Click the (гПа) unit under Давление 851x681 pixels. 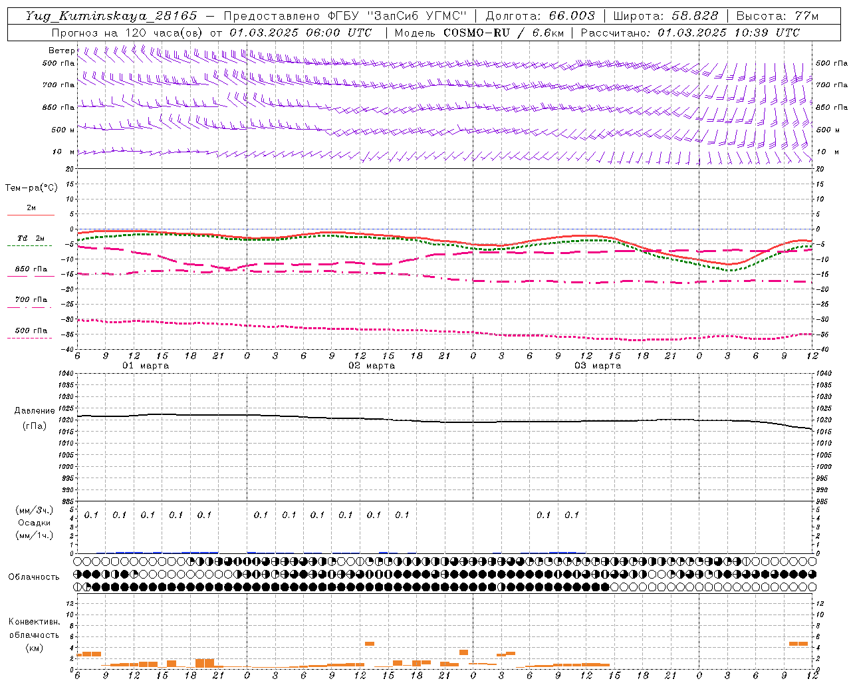coord(35,426)
